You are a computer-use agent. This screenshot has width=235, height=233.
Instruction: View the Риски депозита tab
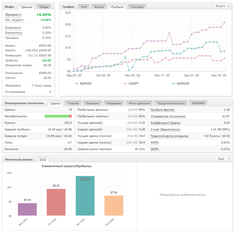point(139,103)
